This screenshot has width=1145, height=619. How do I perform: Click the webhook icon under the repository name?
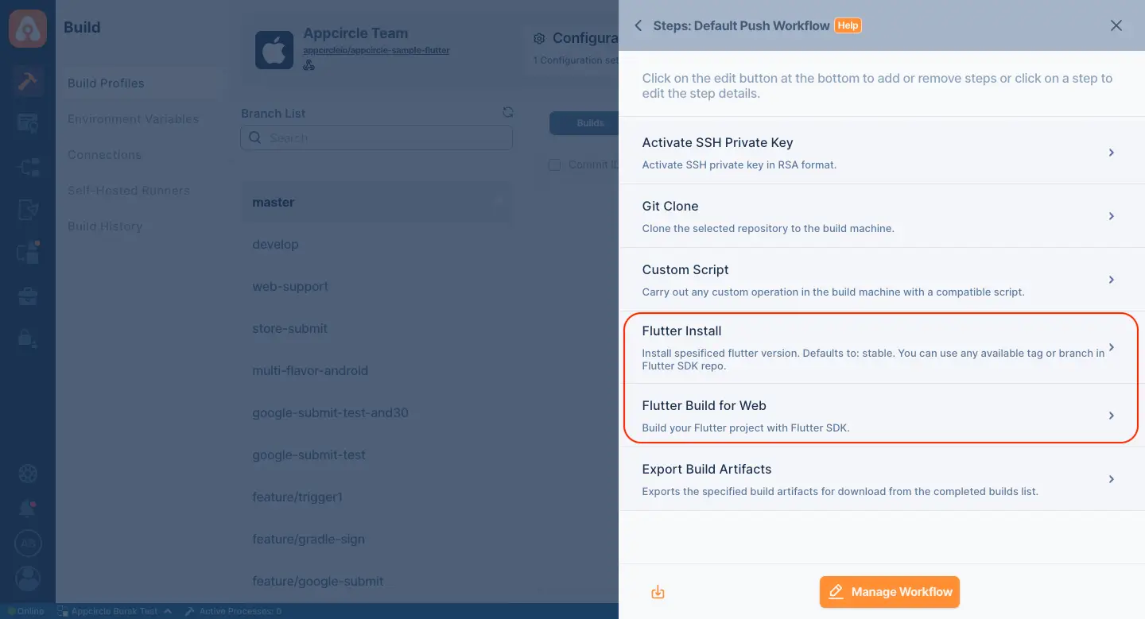(x=309, y=66)
